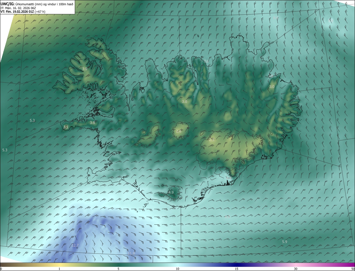Screen dimensions: 355x271
Task: Click the 4.9 value label on the map
Action: [171, 192]
